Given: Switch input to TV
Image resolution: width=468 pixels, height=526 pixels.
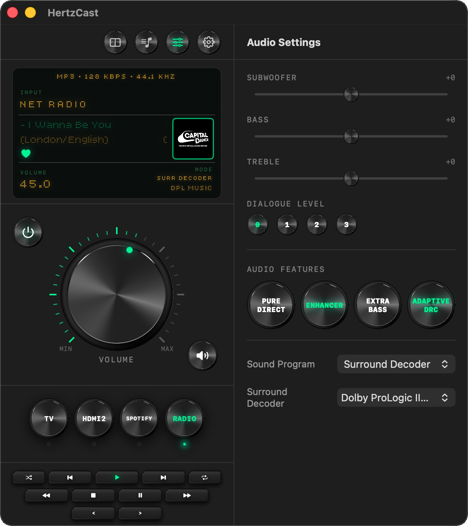Looking at the screenshot, I should pyautogui.click(x=49, y=418).
